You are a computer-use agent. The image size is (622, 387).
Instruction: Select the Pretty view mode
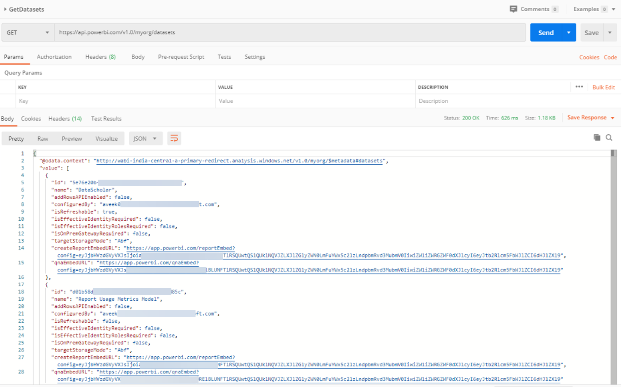coord(16,139)
